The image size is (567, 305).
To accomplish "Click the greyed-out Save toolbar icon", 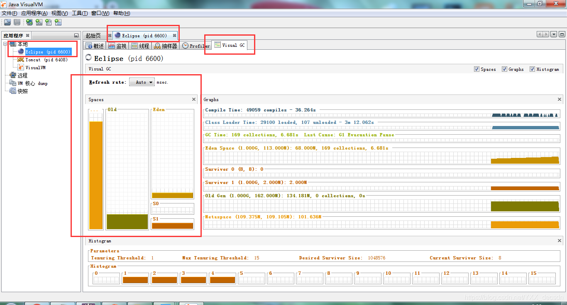I will pyautogui.click(x=17, y=22).
